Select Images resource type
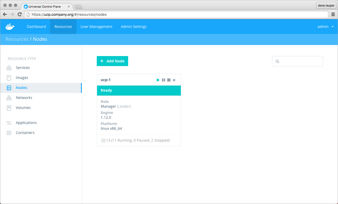Screen dimensions: 338x204 22,78
